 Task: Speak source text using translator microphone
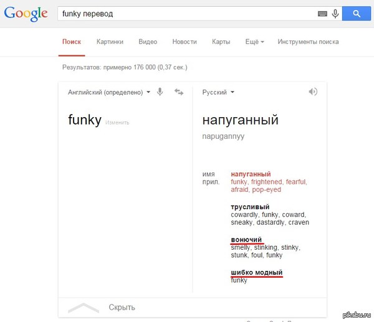click(160, 92)
